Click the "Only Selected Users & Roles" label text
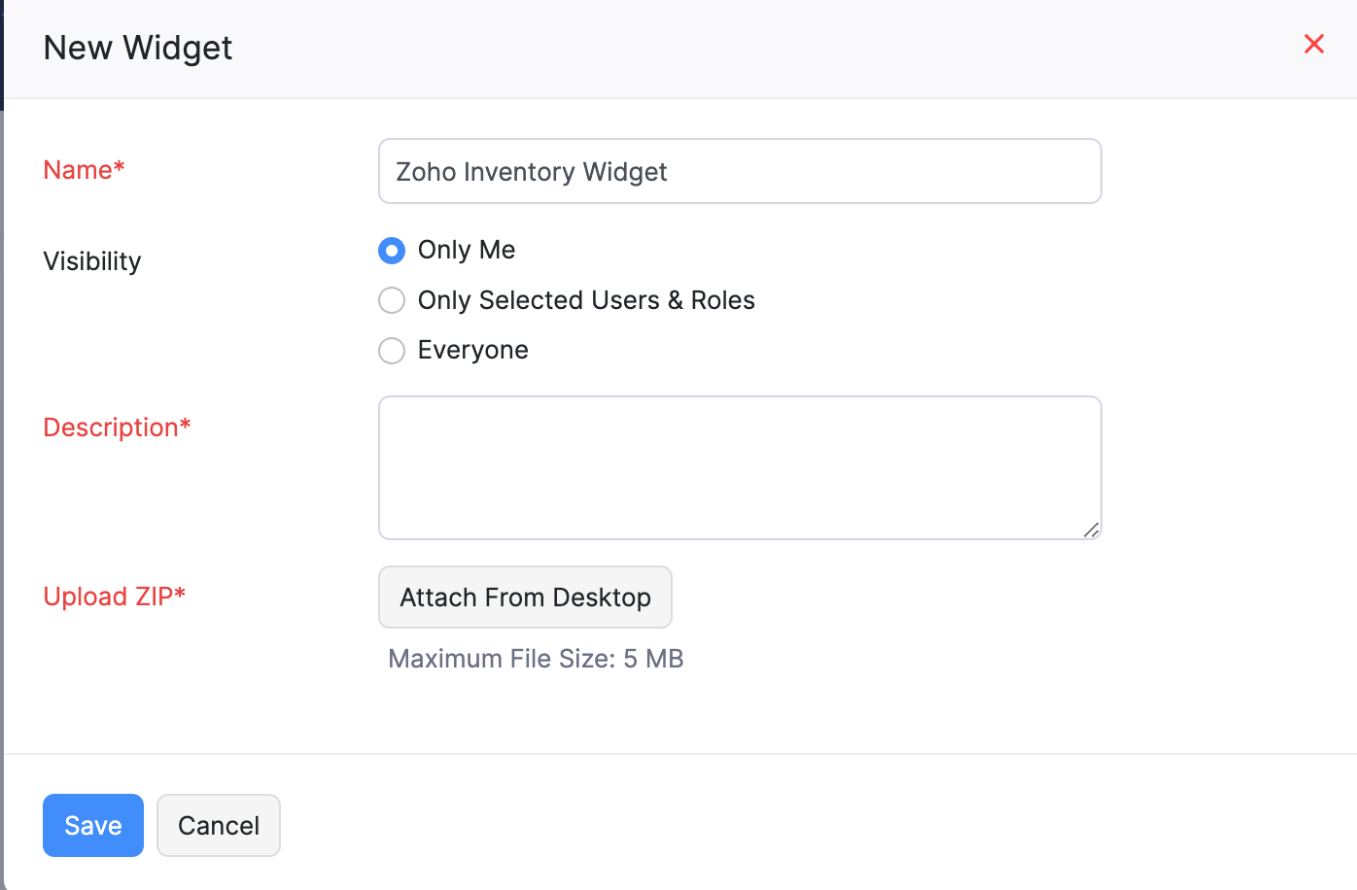This screenshot has width=1357, height=890. 586,300
